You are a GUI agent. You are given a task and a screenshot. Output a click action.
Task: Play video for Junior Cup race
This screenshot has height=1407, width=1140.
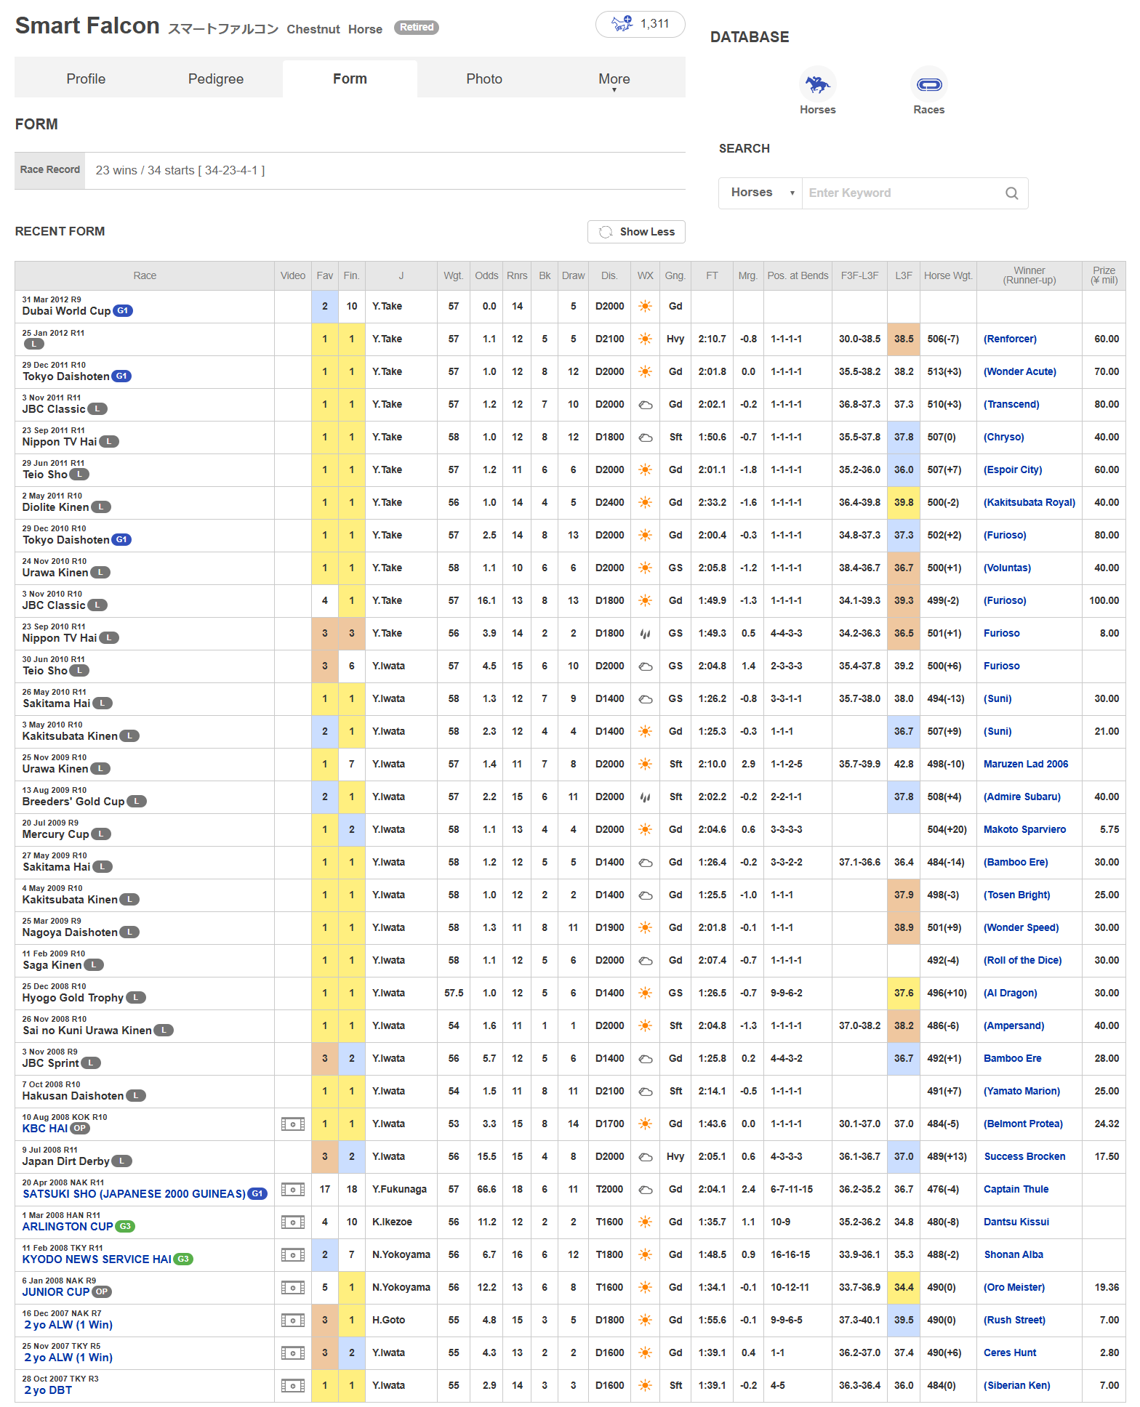click(293, 1288)
